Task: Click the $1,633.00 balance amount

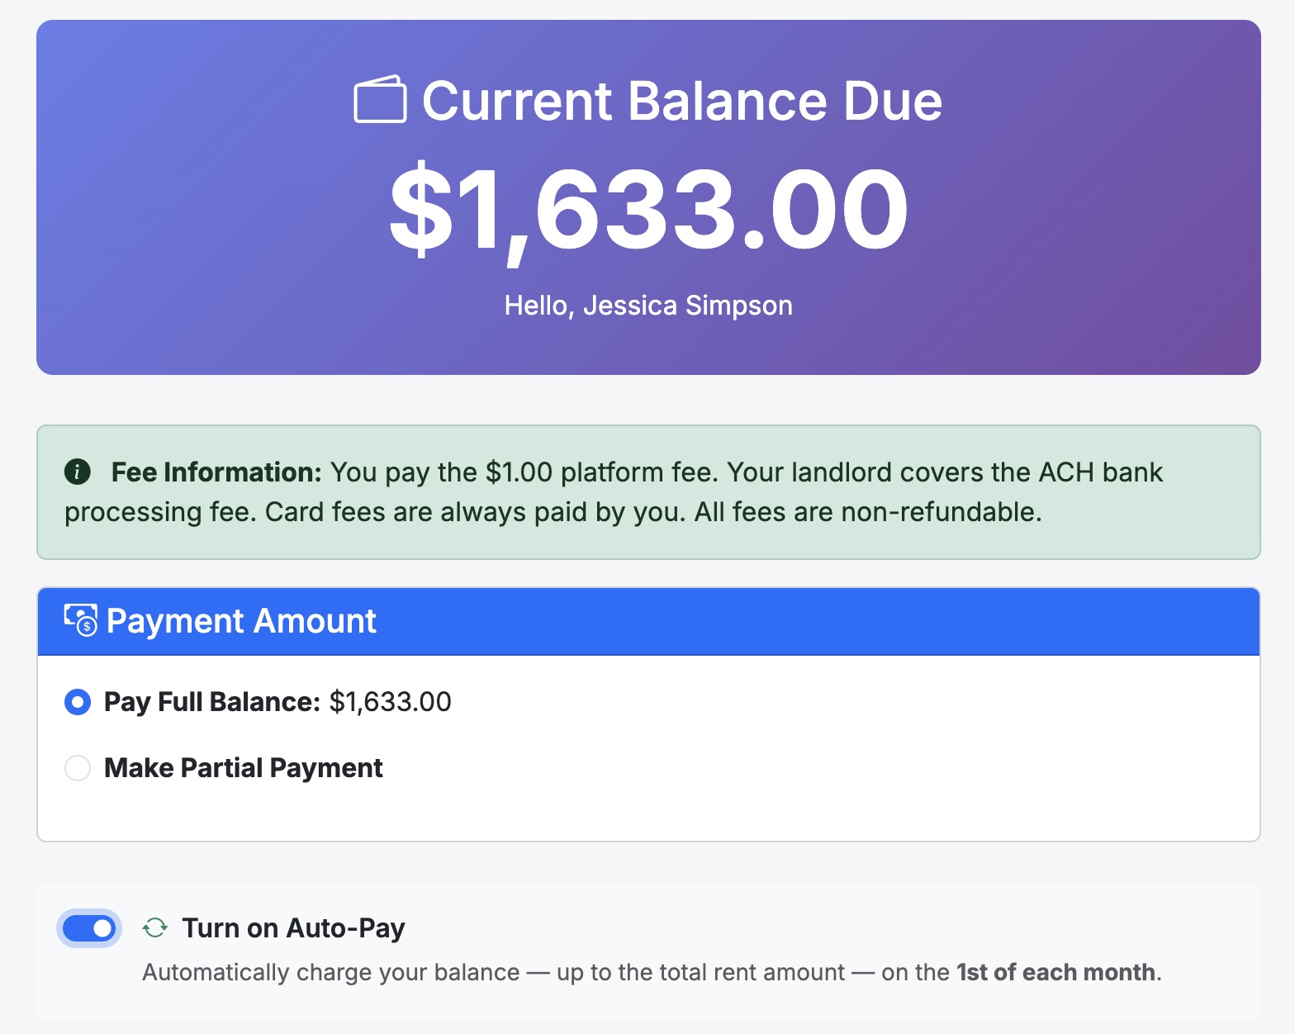Action: (x=647, y=209)
